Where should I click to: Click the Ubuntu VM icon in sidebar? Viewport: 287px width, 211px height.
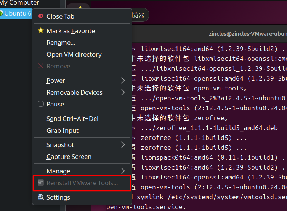[1, 13]
